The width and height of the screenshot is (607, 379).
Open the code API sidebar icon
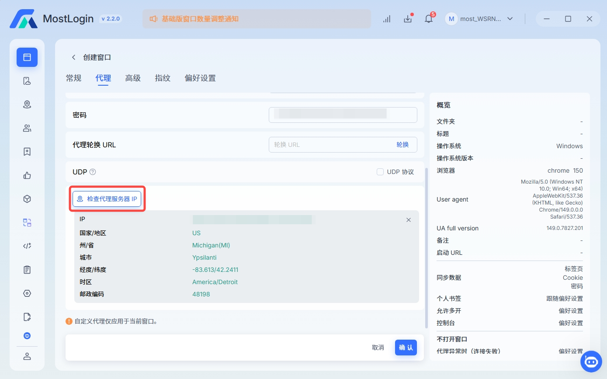tap(27, 246)
